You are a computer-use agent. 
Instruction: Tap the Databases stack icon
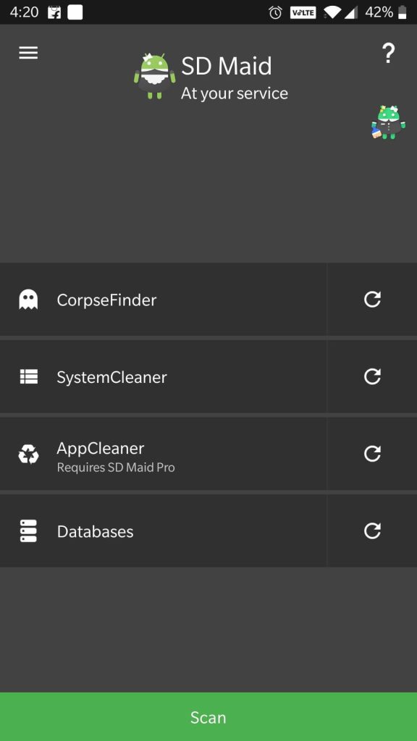(x=28, y=531)
